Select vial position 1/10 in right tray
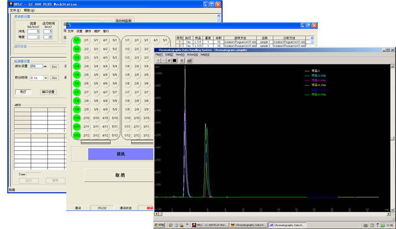The height and width of the screenshot is (229, 396). [127, 118]
